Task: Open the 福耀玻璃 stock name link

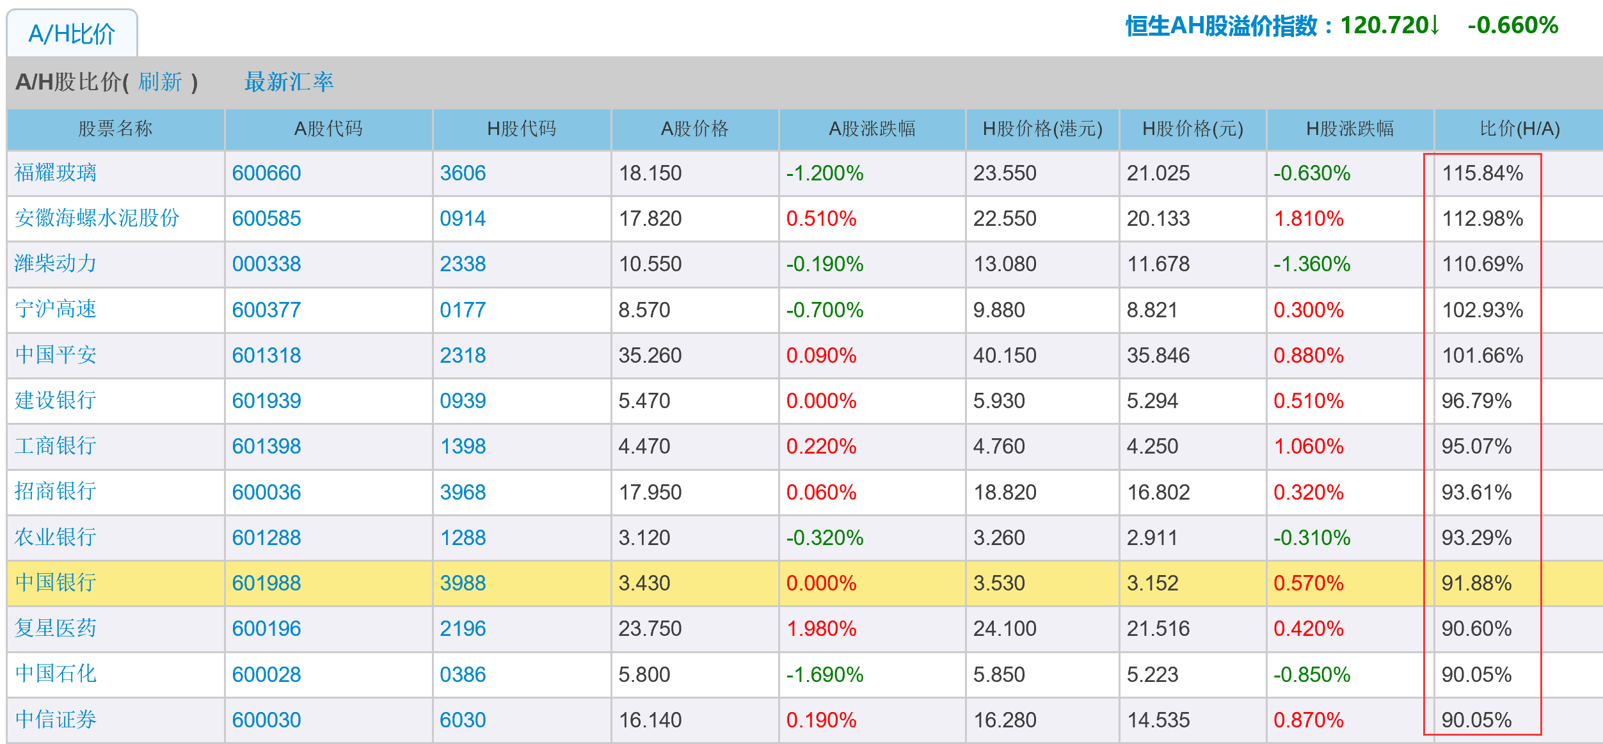Action: pos(56,173)
